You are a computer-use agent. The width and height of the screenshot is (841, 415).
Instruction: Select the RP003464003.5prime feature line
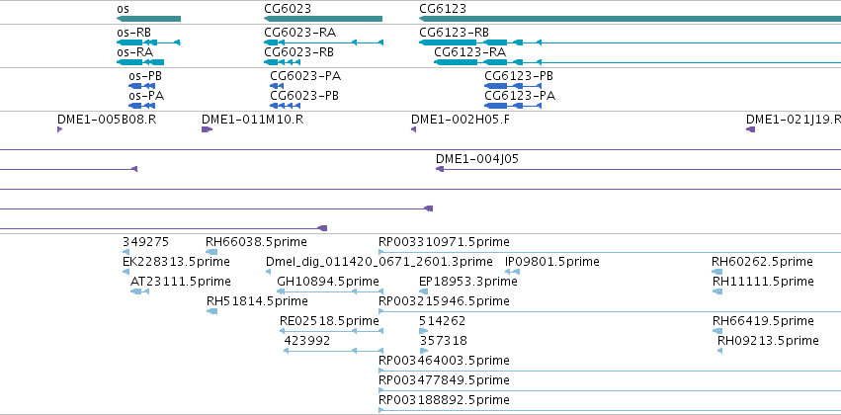click(x=610, y=371)
